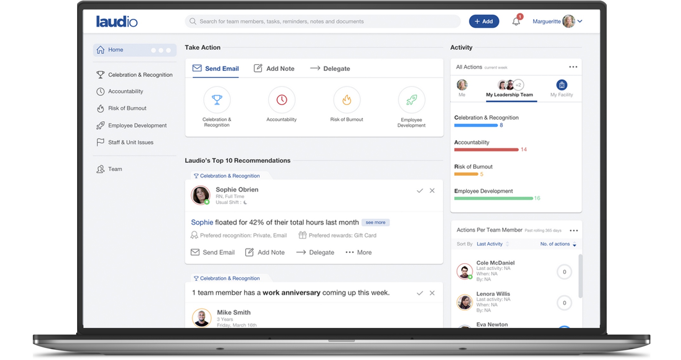Screen dimensions: 681x360
Task: Open Employee Development in sidebar
Action: 131,125
